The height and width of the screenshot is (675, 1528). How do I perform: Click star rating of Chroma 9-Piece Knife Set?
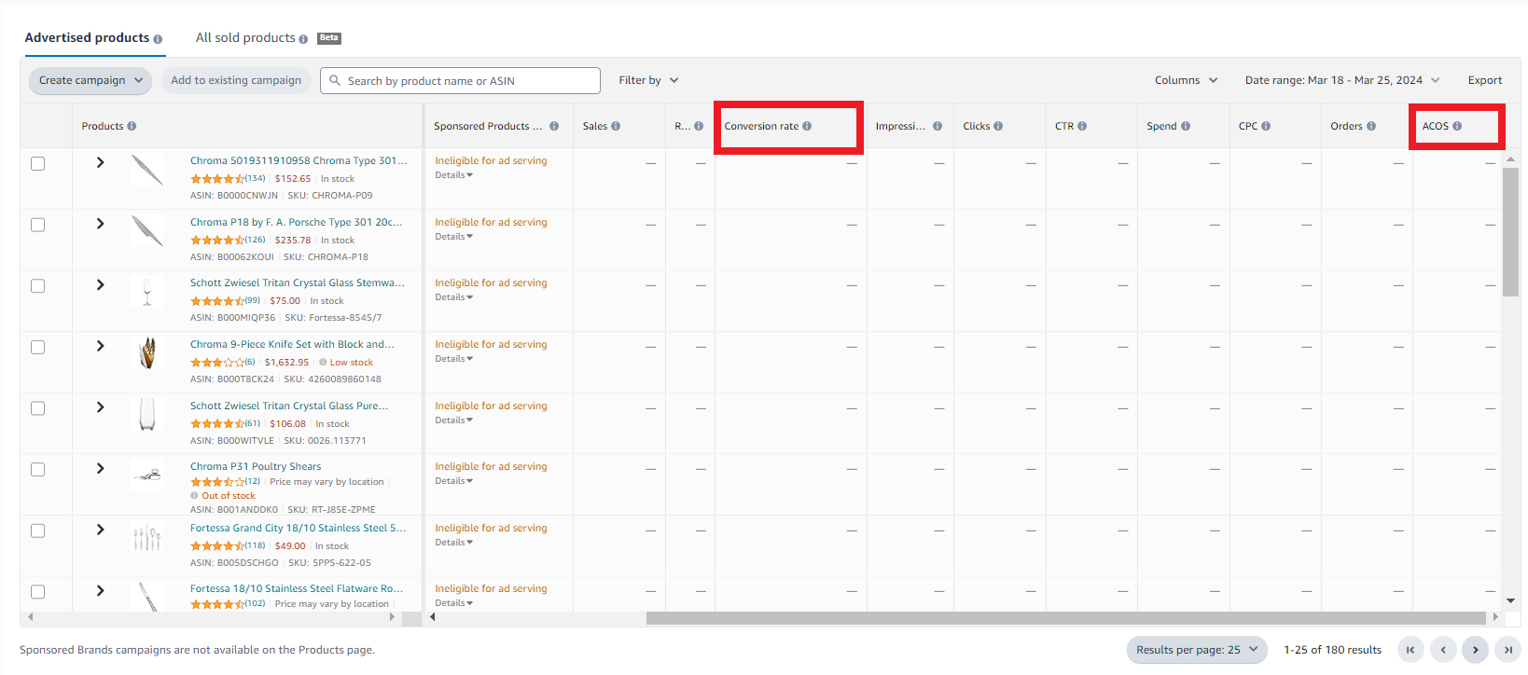tap(217, 363)
